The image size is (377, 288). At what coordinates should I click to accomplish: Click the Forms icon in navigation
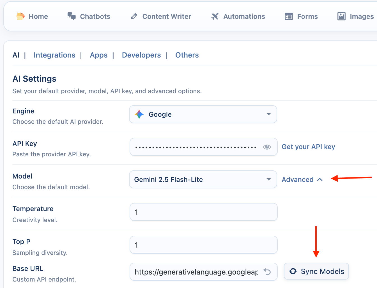(289, 17)
